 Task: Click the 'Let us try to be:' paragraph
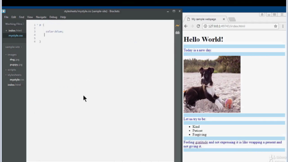(195, 119)
